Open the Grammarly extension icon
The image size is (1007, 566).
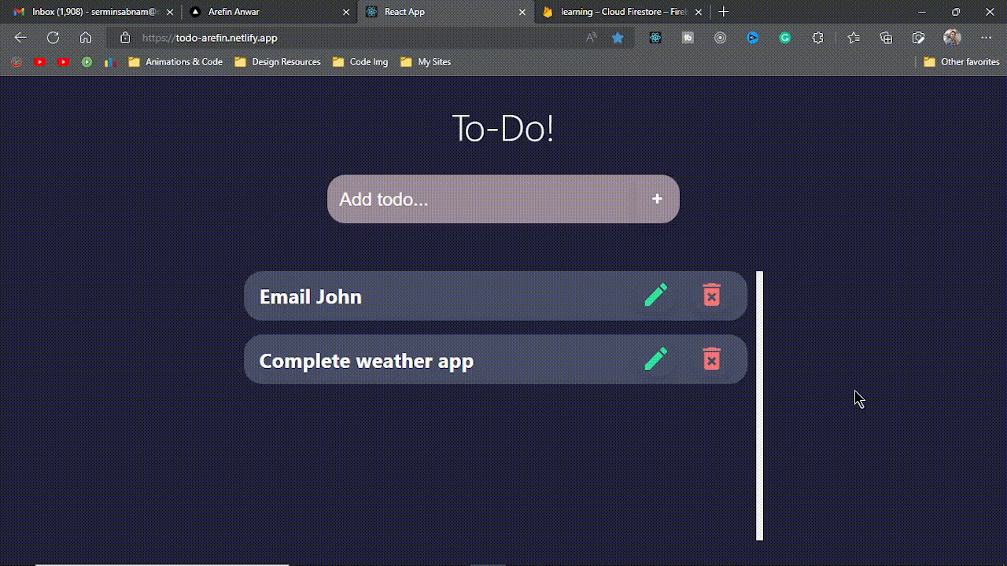coord(785,38)
